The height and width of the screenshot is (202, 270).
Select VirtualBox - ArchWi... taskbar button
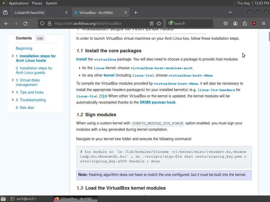[75, 199]
